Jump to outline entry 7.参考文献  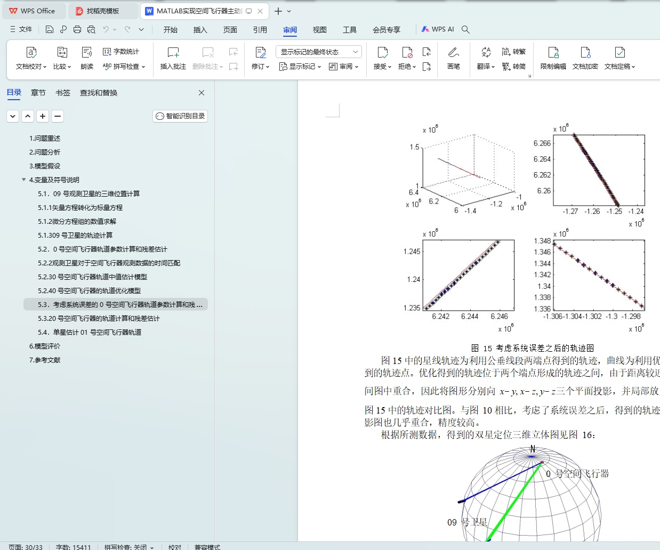pyautogui.click(x=45, y=360)
